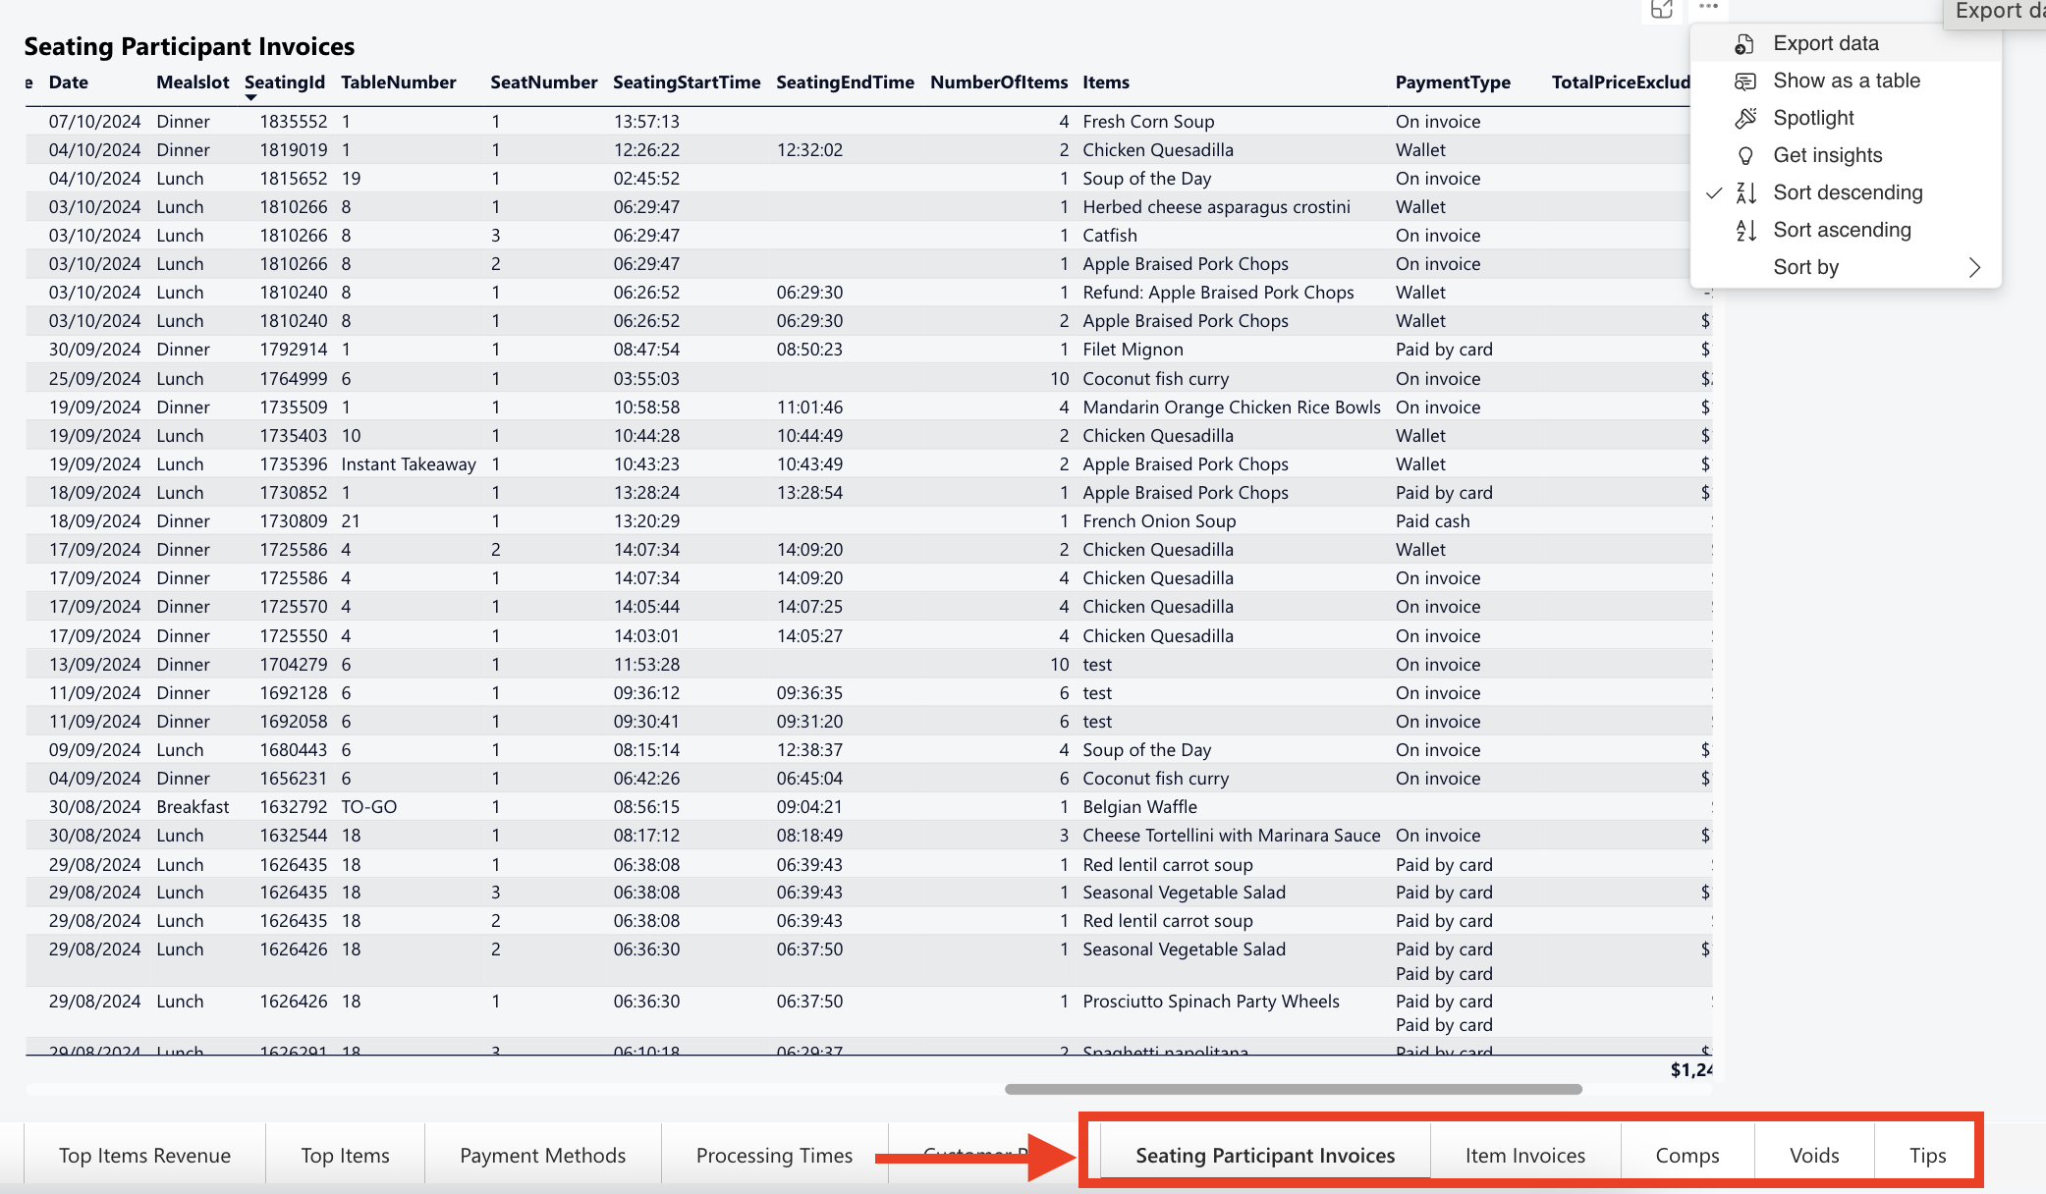The image size is (2046, 1194).
Task: Click the PaymentType column header
Action: [1453, 82]
